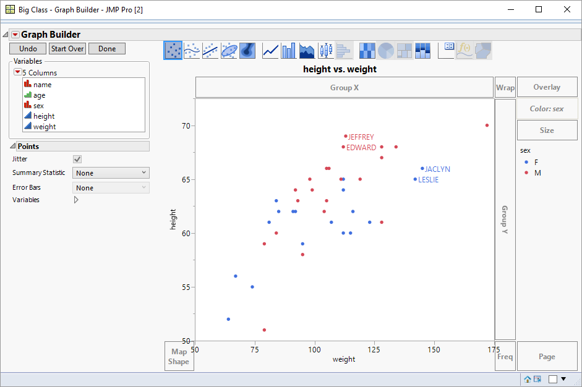Viewport: 582px width, 387px height.
Task: Open the Summary Statistic dropdown
Action: [x=111, y=173]
